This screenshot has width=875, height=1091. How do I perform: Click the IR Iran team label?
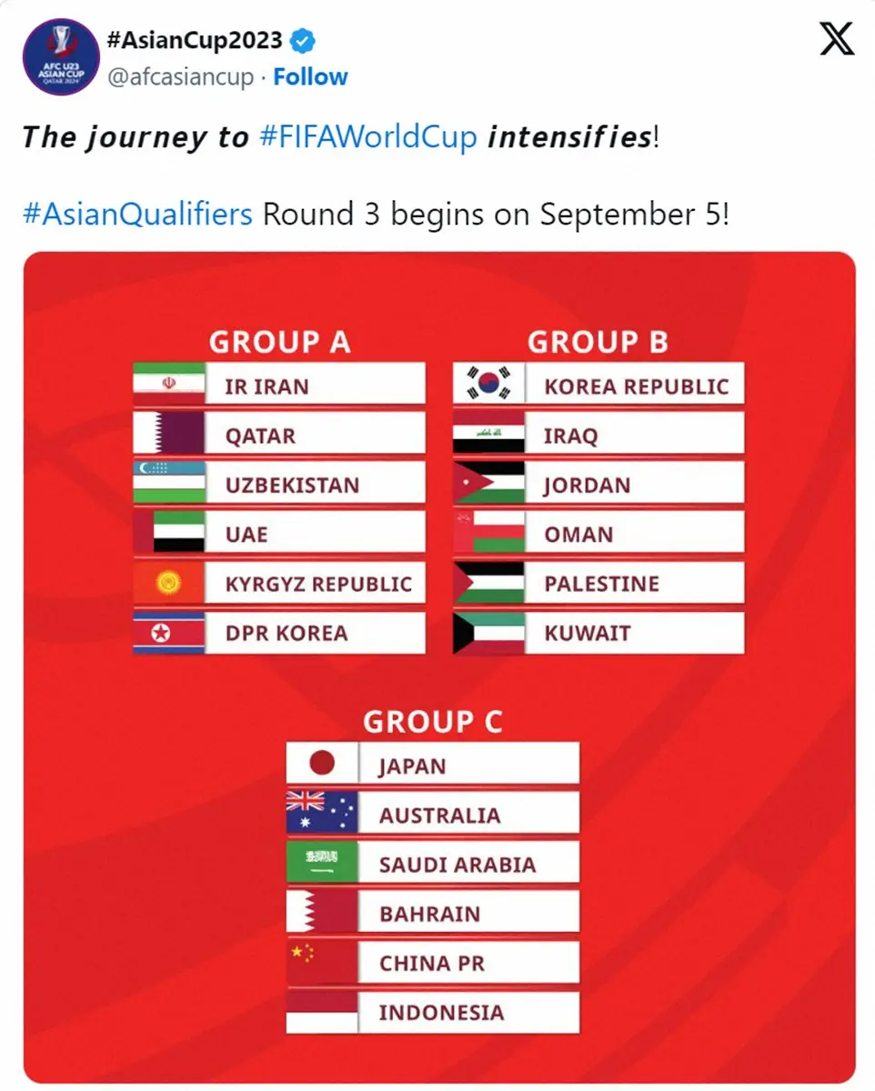(x=267, y=385)
